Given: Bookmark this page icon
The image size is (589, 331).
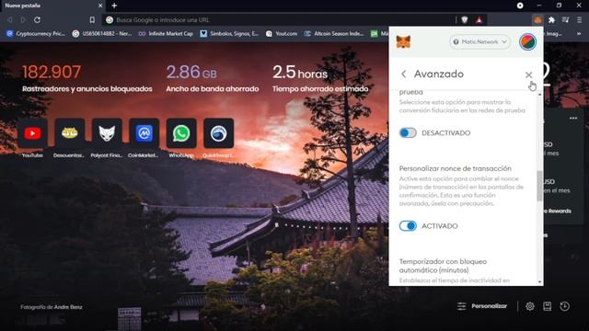Looking at the screenshot, I should (92, 20).
